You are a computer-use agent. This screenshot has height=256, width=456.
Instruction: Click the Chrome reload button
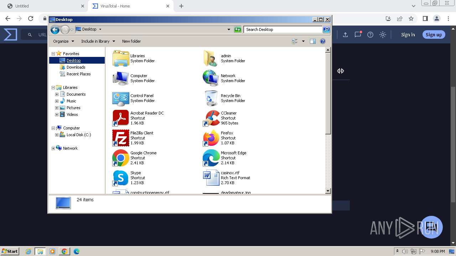tap(31, 18)
